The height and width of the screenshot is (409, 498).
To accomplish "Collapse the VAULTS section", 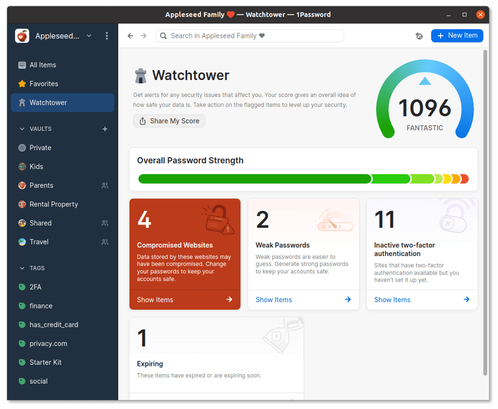I will [22, 129].
